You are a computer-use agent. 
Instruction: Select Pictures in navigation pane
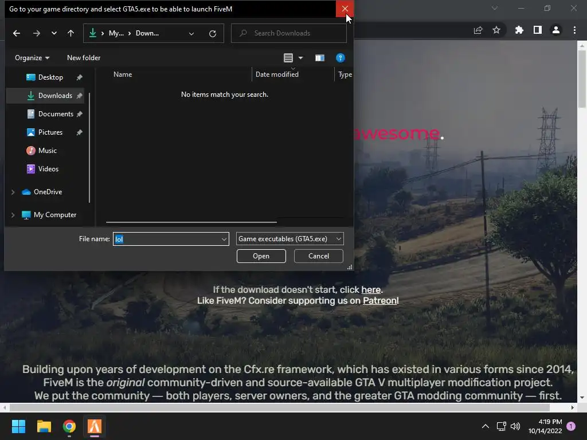pos(45,132)
